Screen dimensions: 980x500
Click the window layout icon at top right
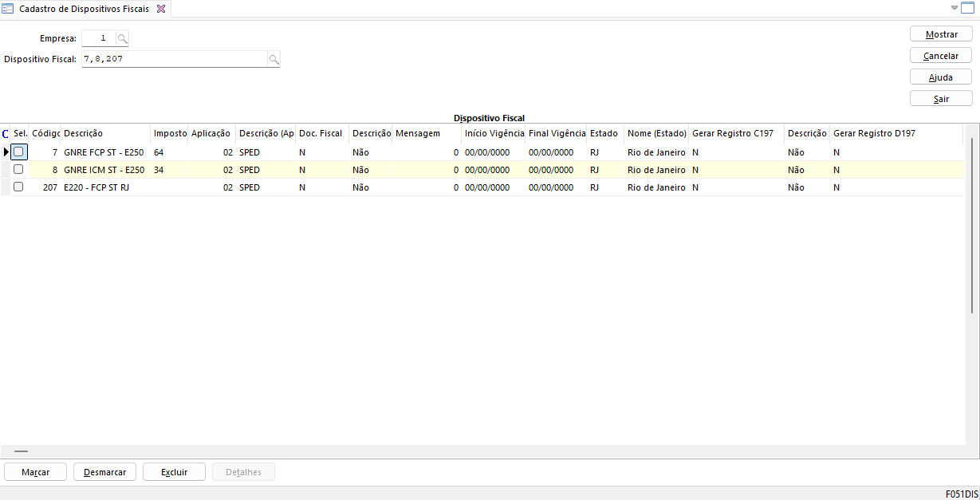(968, 8)
